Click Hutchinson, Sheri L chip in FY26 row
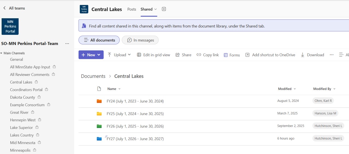This screenshot has width=349, height=154. [x=328, y=126]
